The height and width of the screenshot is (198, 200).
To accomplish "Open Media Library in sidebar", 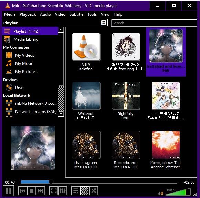I will click(x=30, y=39).
